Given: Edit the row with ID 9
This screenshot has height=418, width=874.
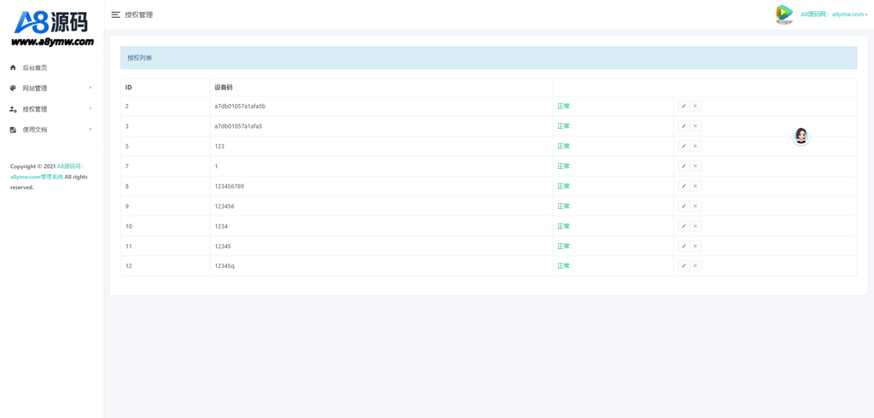Looking at the screenshot, I should click(684, 206).
